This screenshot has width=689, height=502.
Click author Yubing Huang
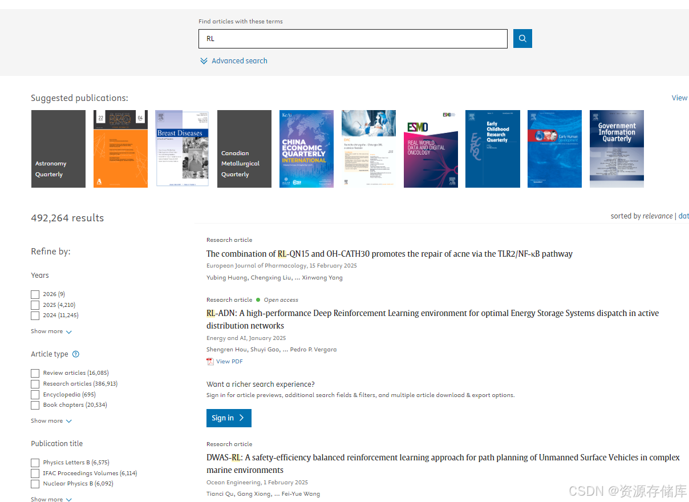pyautogui.click(x=226, y=278)
